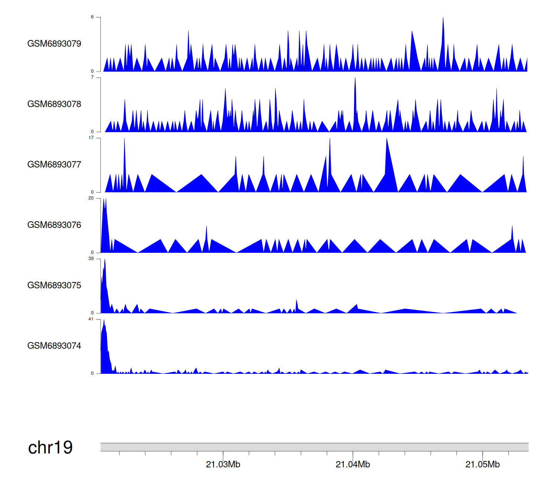Screen dimensions: 557x490
Task: Click the GSM6893079 track label
Action: (54, 44)
